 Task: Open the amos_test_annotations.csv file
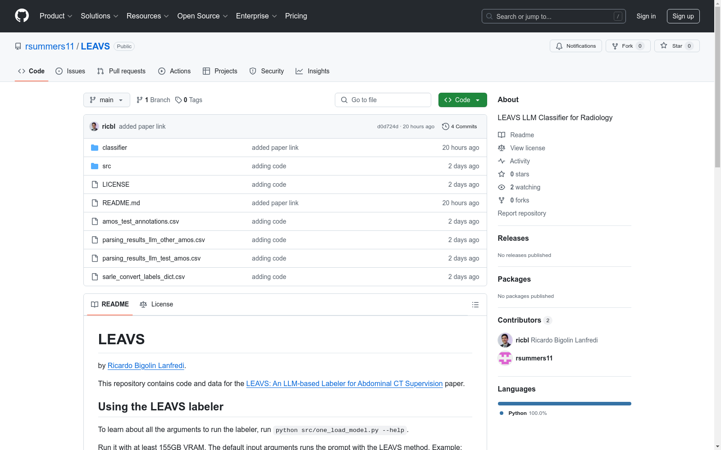point(141,221)
